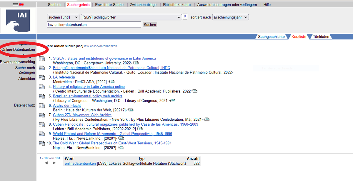
Task: Open the blue question mark search help
Action: (185, 17)
